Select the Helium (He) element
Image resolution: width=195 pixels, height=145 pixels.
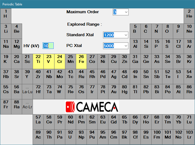(189, 14)
